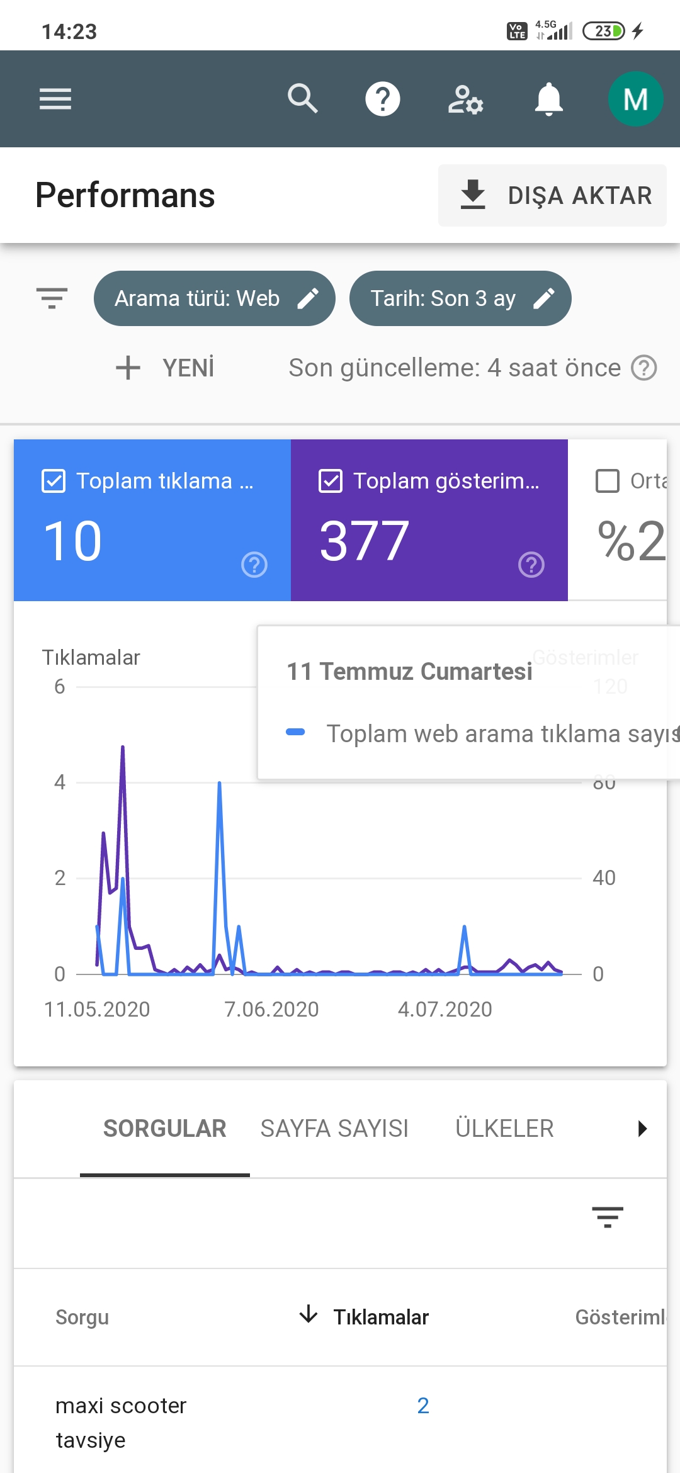Show more tabs with the right arrow

tap(642, 1129)
